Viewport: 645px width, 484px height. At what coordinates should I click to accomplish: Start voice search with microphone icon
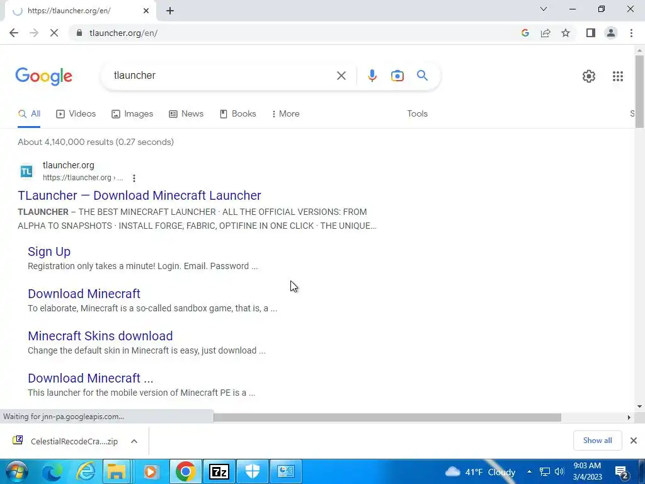point(372,76)
